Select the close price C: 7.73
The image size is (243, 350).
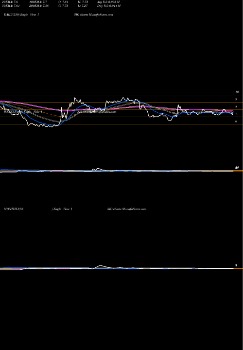63,6
